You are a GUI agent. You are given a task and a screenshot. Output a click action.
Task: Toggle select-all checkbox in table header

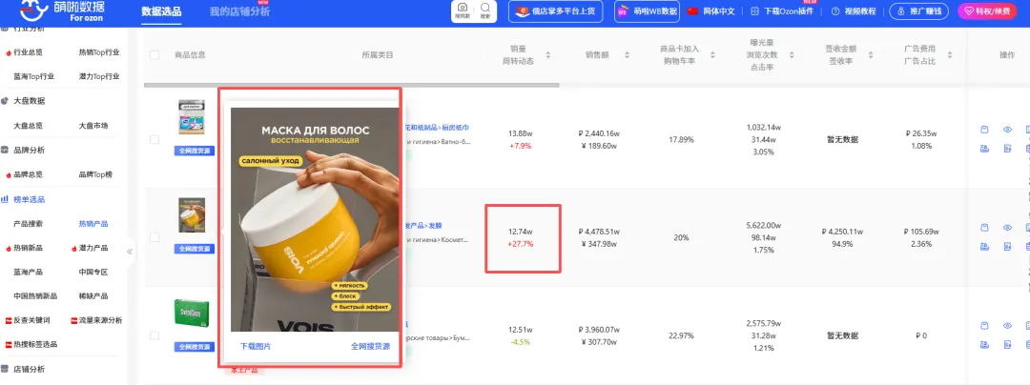(x=154, y=55)
